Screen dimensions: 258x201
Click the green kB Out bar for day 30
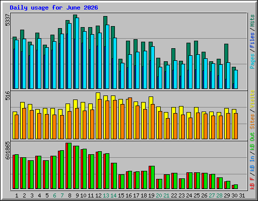click(236, 186)
